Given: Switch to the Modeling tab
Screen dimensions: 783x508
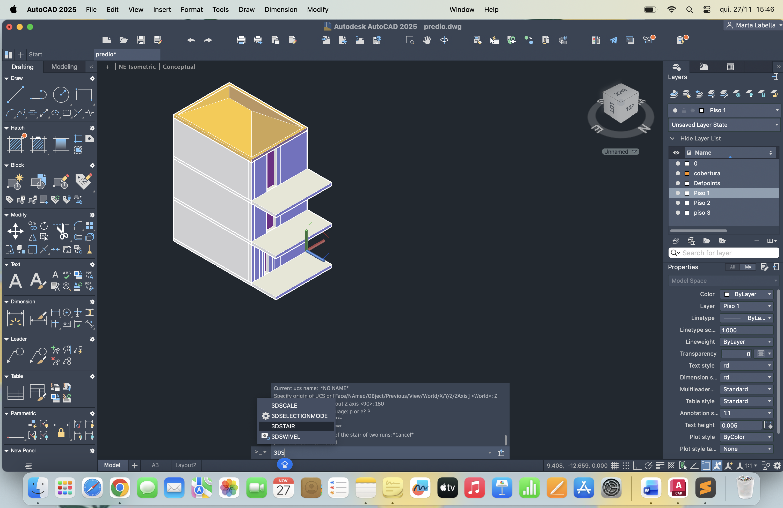Looking at the screenshot, I should click(x=64, y=67).
